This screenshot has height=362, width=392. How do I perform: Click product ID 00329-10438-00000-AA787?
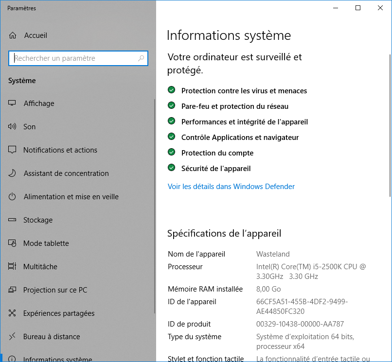tap(300, 324)
